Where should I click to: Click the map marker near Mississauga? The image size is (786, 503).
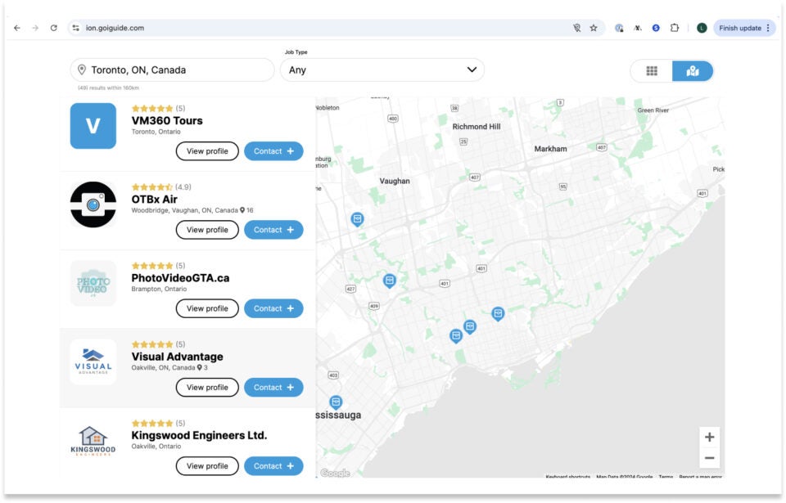click(x=336, y=402)
